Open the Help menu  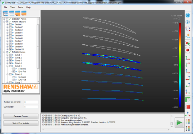click(x=28, y=7)
